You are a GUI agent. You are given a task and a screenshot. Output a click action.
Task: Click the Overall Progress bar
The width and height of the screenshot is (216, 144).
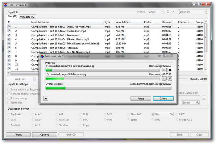pyautogui.click(x=108, y=88)
